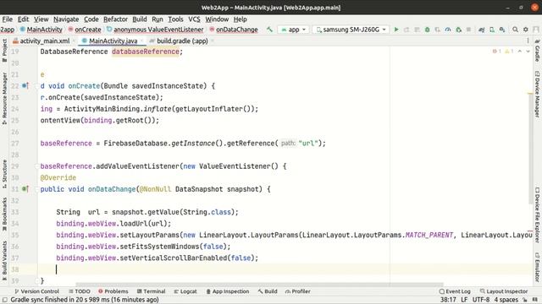The width and height of the screenshot is (542, 304).
Task: Click onCreate breadcrumb in navigation bar
Action: tap(85, 30)
